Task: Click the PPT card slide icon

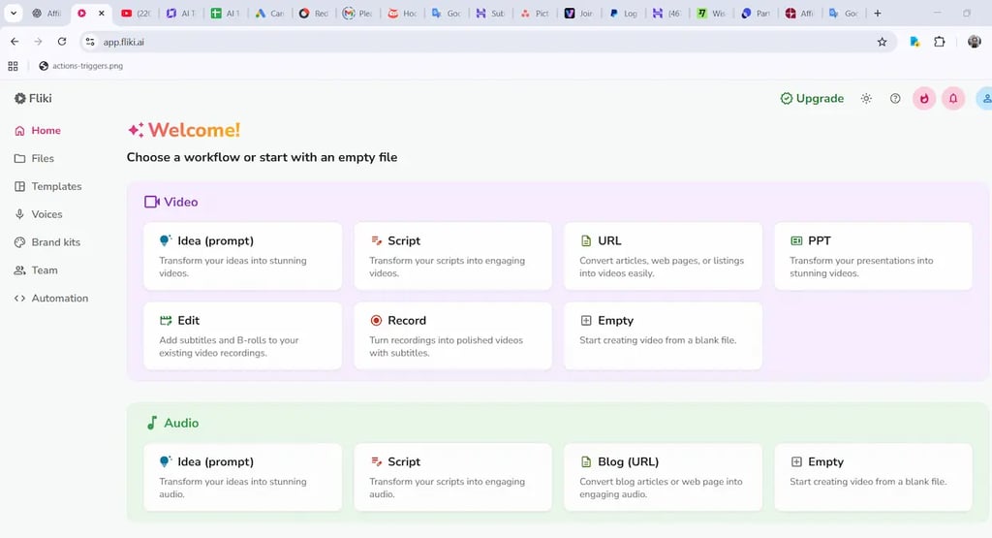Action: tap(796, 240)
